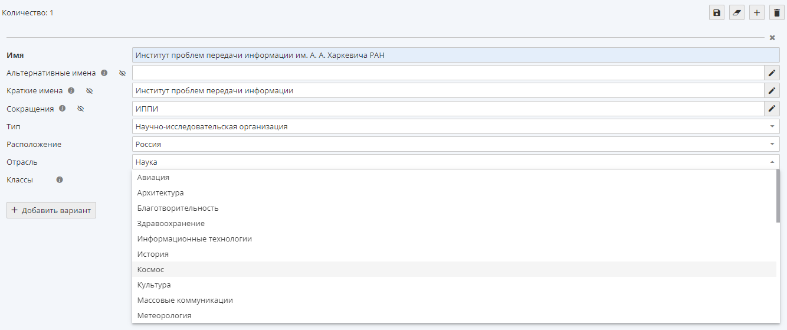The height and width of the screenshot is (330, 787).
Task: Choose Метеорология option
Action: point(454,315)
